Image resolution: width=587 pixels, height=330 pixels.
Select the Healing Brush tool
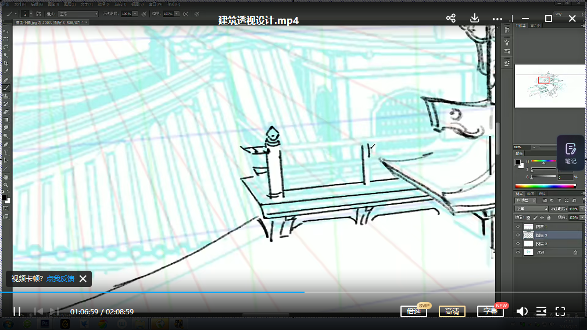pos(6,80)
